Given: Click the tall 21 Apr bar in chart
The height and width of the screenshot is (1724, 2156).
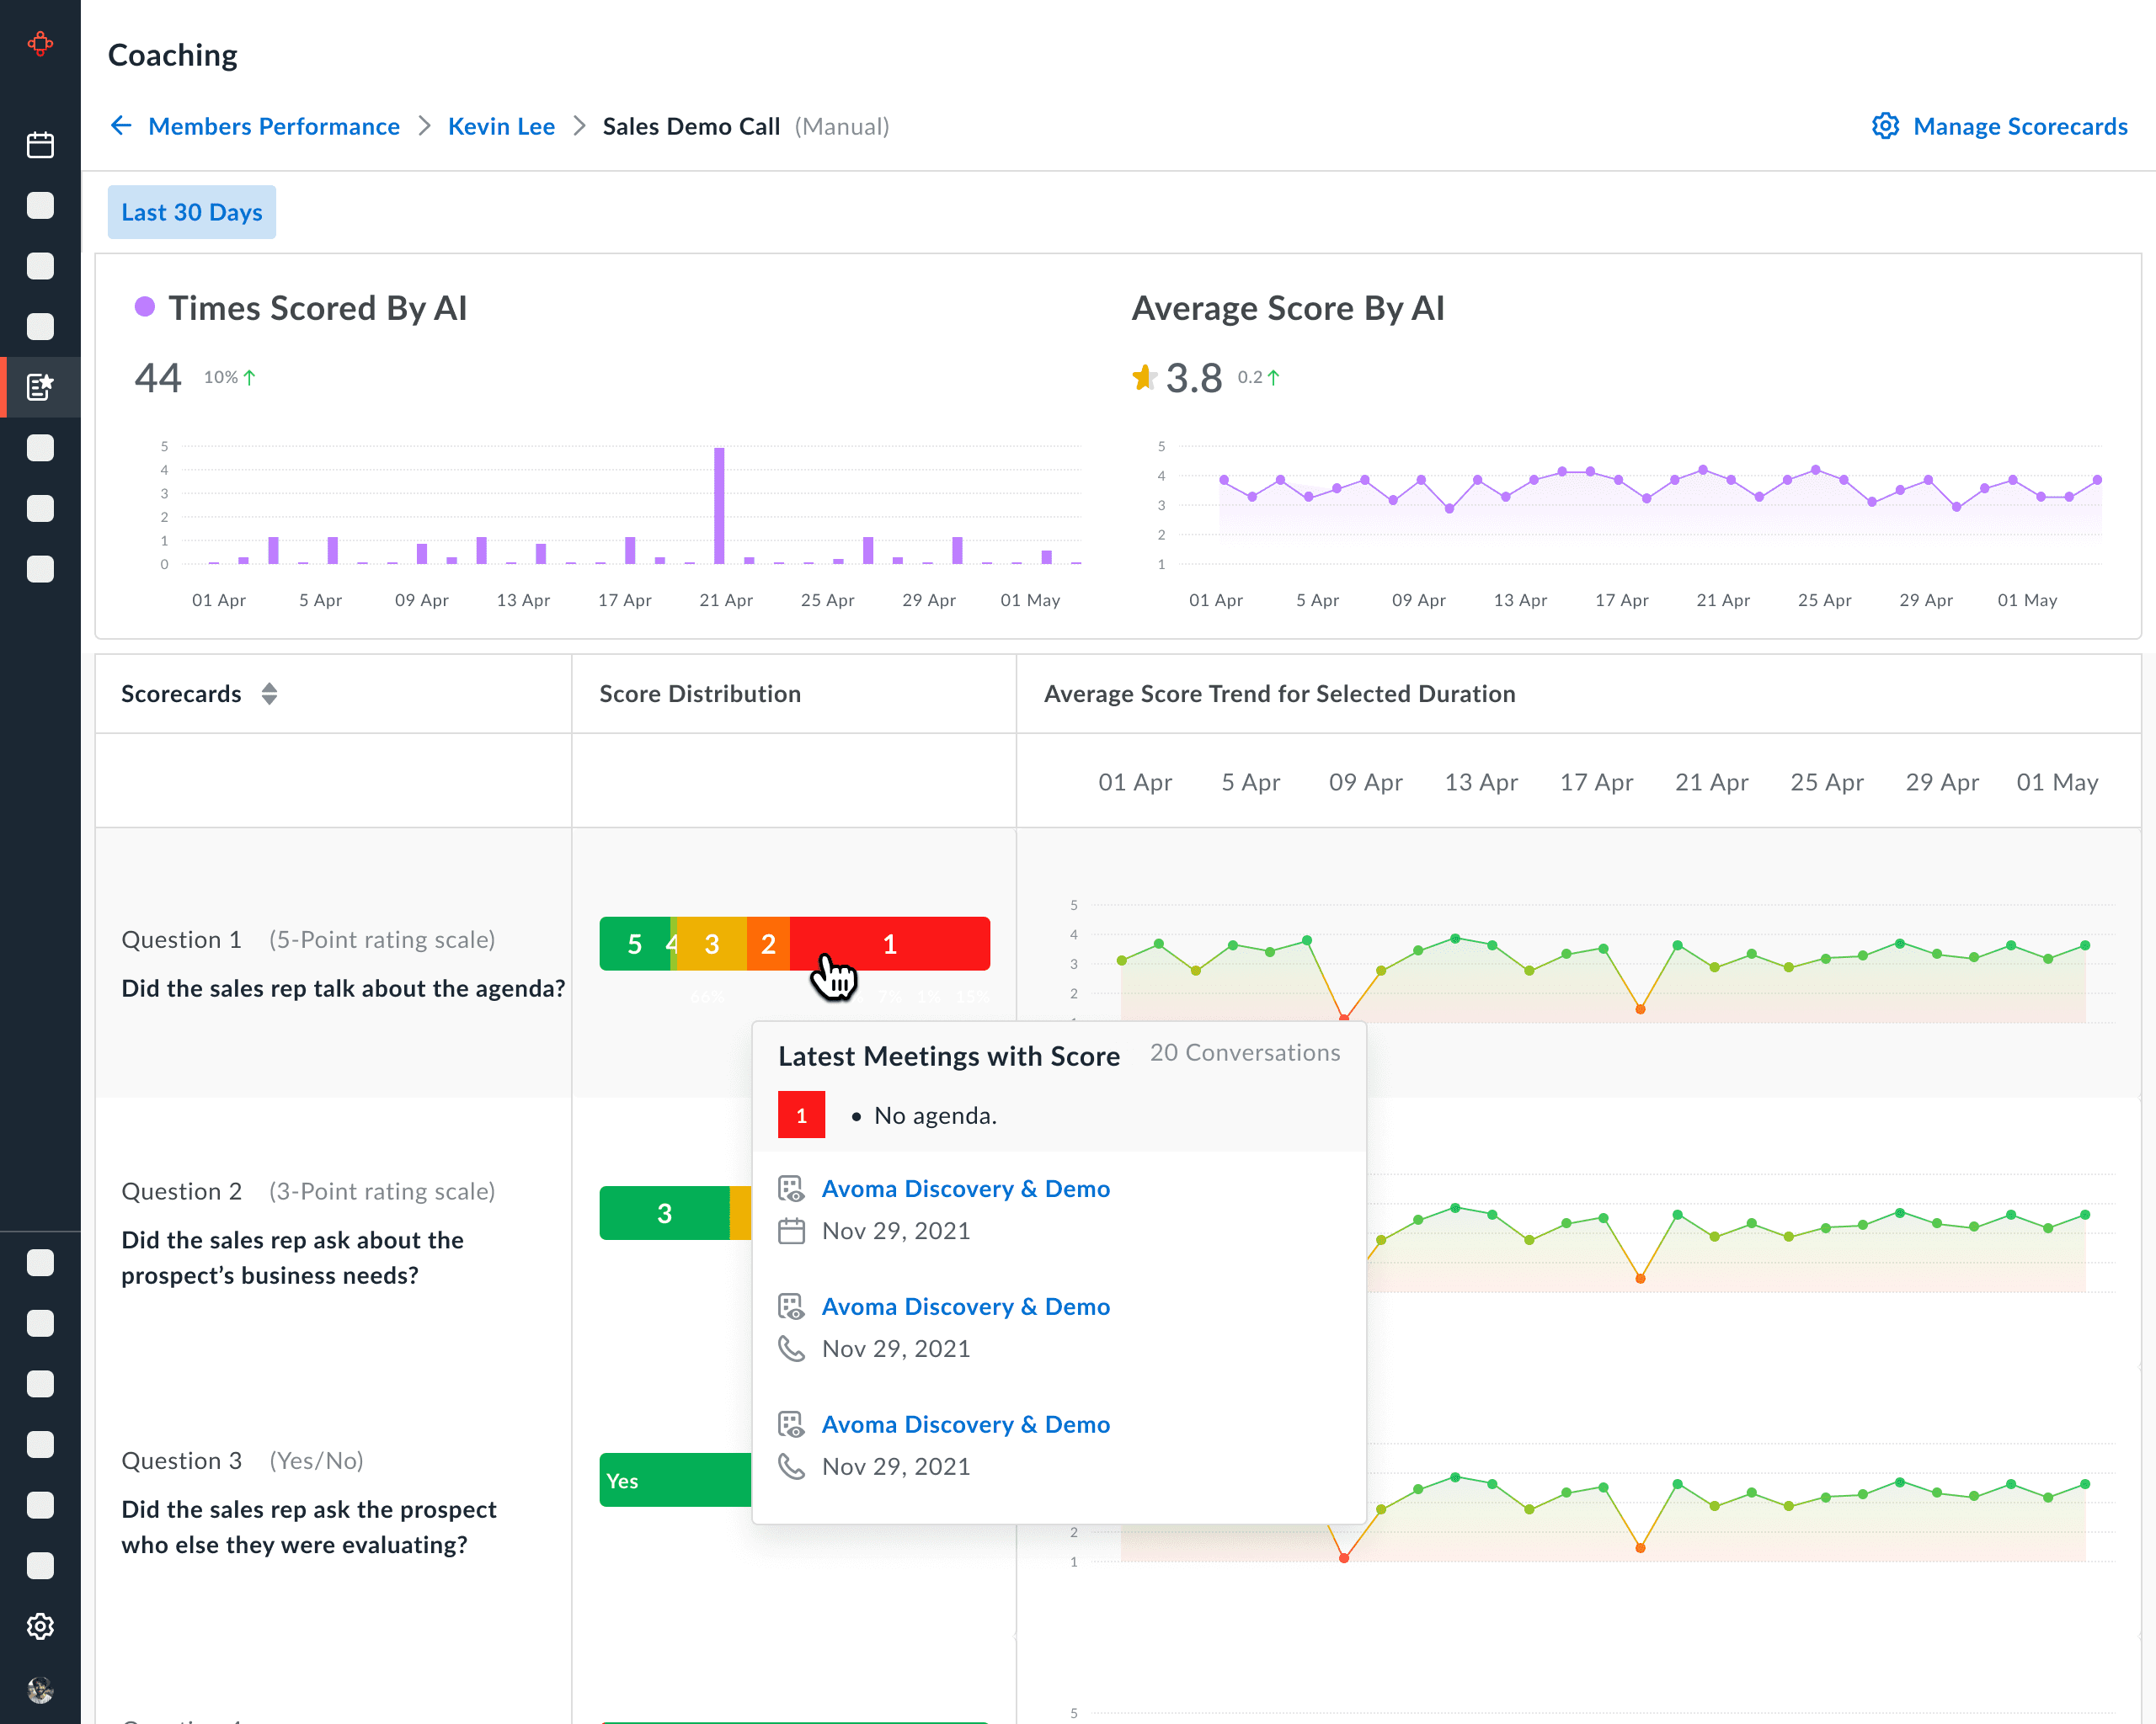Looking at the screenshot, I should [x=719, y=505].
